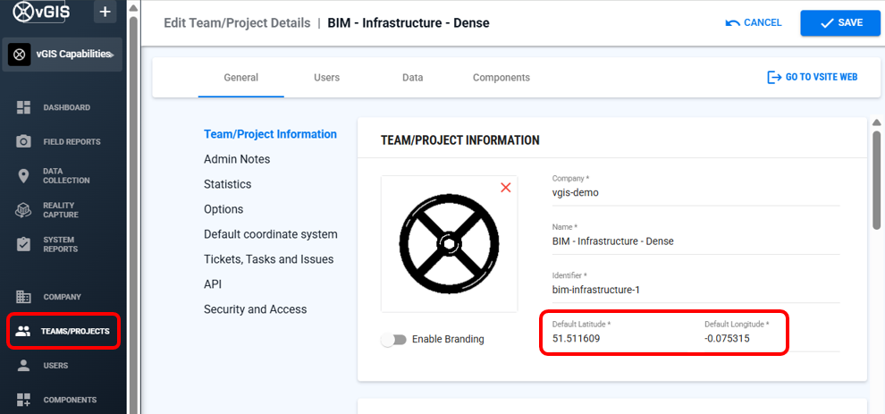Jump to Statistics section
Screen dimensions: 885x414
coord(227,184)
